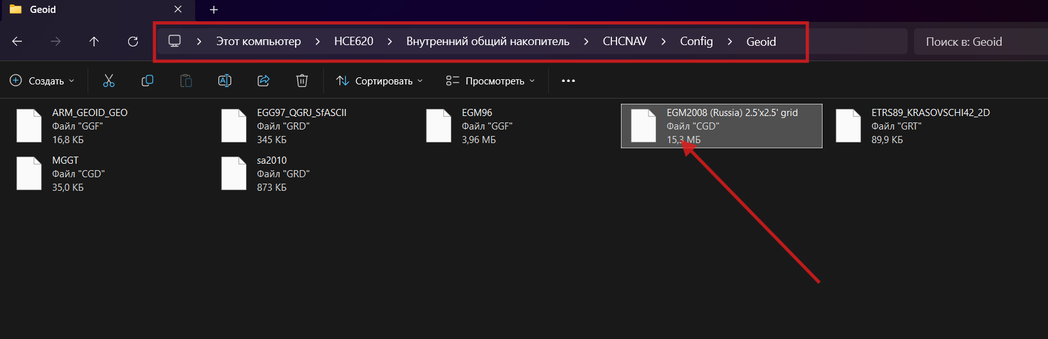1048x339 pixels.
Task: Click the 35,0 КБ size text
Action: (x=68, y=187)
